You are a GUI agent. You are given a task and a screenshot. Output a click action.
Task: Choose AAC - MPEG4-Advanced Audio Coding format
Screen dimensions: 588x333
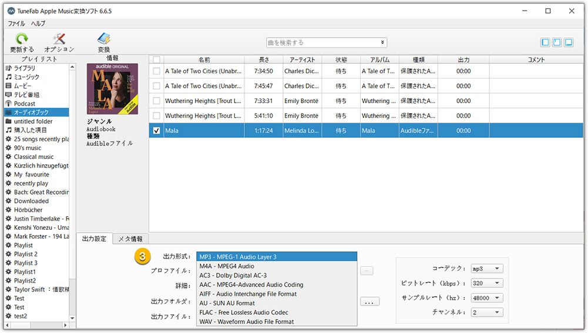tap(276, 285)
